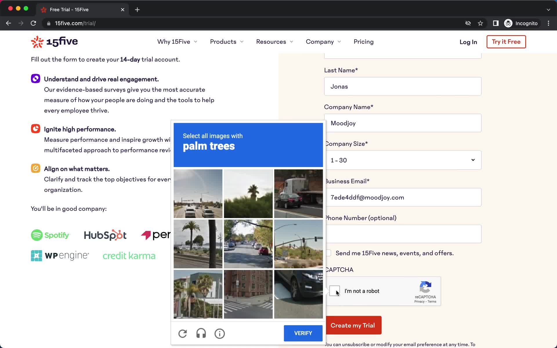
Task: Go forward in browser history
Action: click(21, 23)
